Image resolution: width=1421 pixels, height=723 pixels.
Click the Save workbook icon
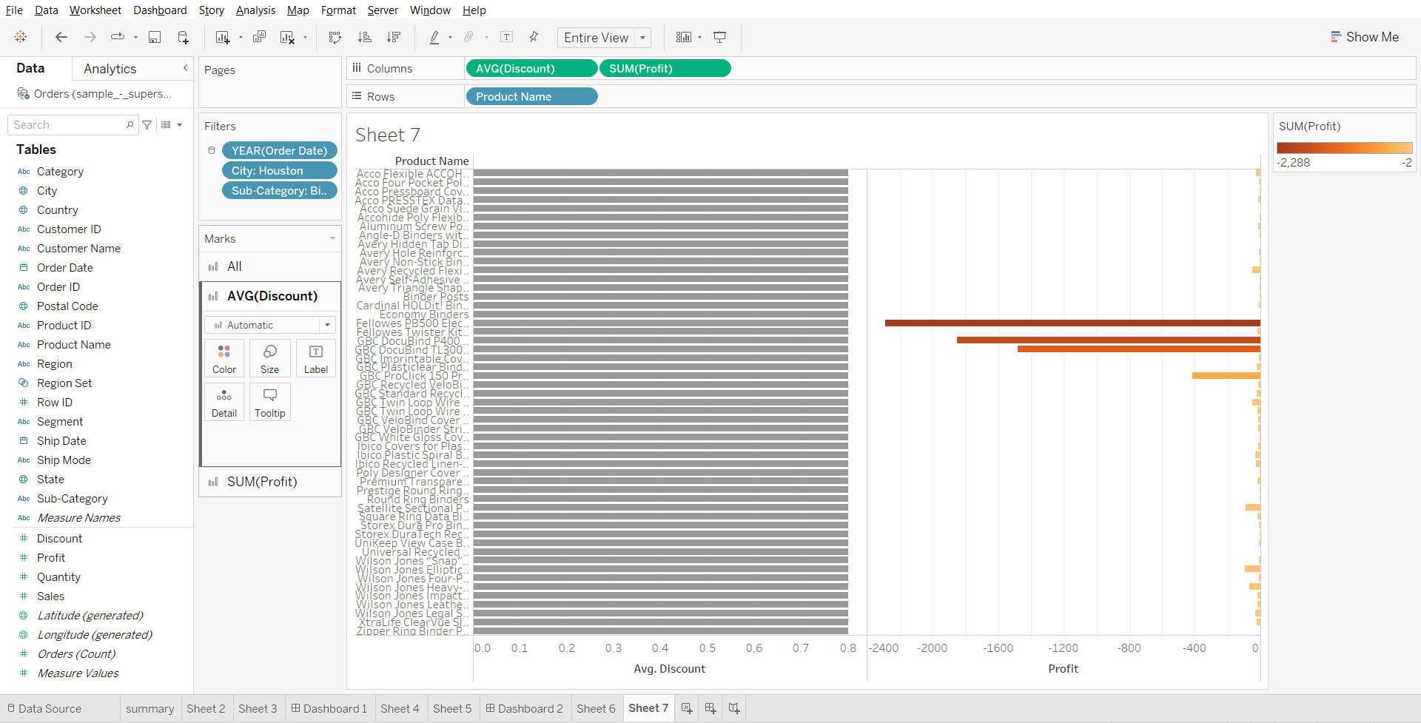click(x=155, y=38)
